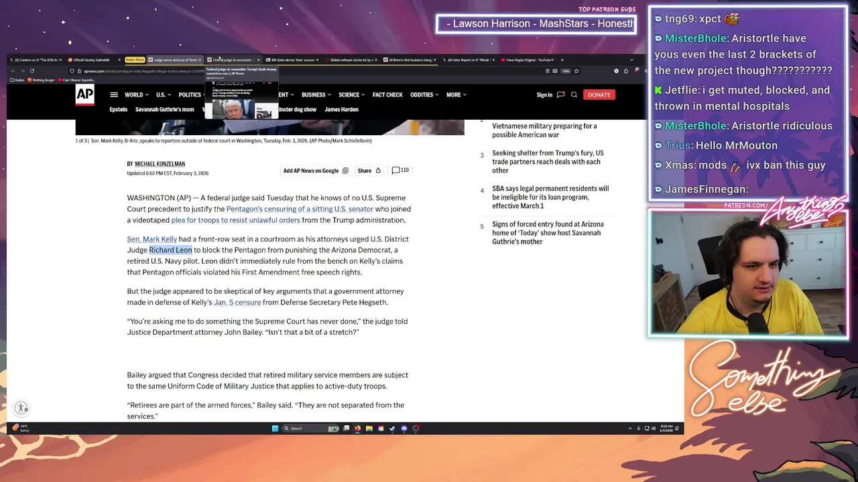Click the accessibility icon at bottom left
The image size is (858, 482).
click(21, 408)
